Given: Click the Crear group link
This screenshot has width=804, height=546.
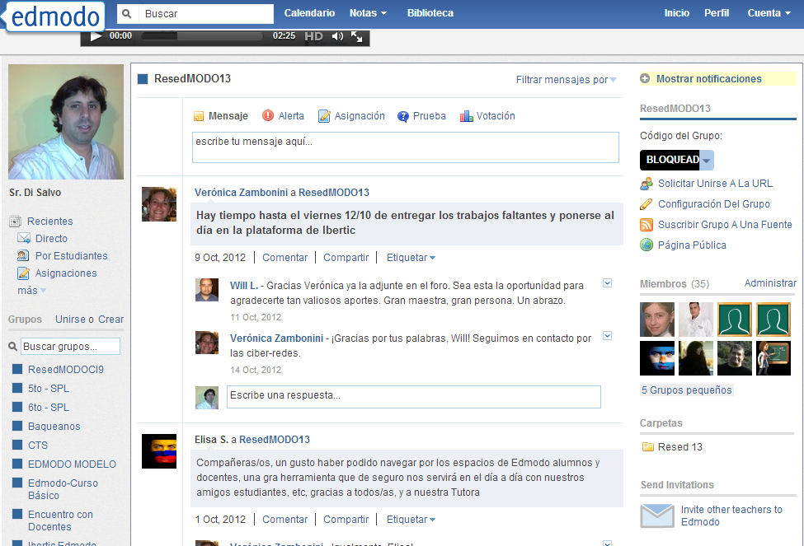Looking at the screenshot, I should click(x=110, y=320).
